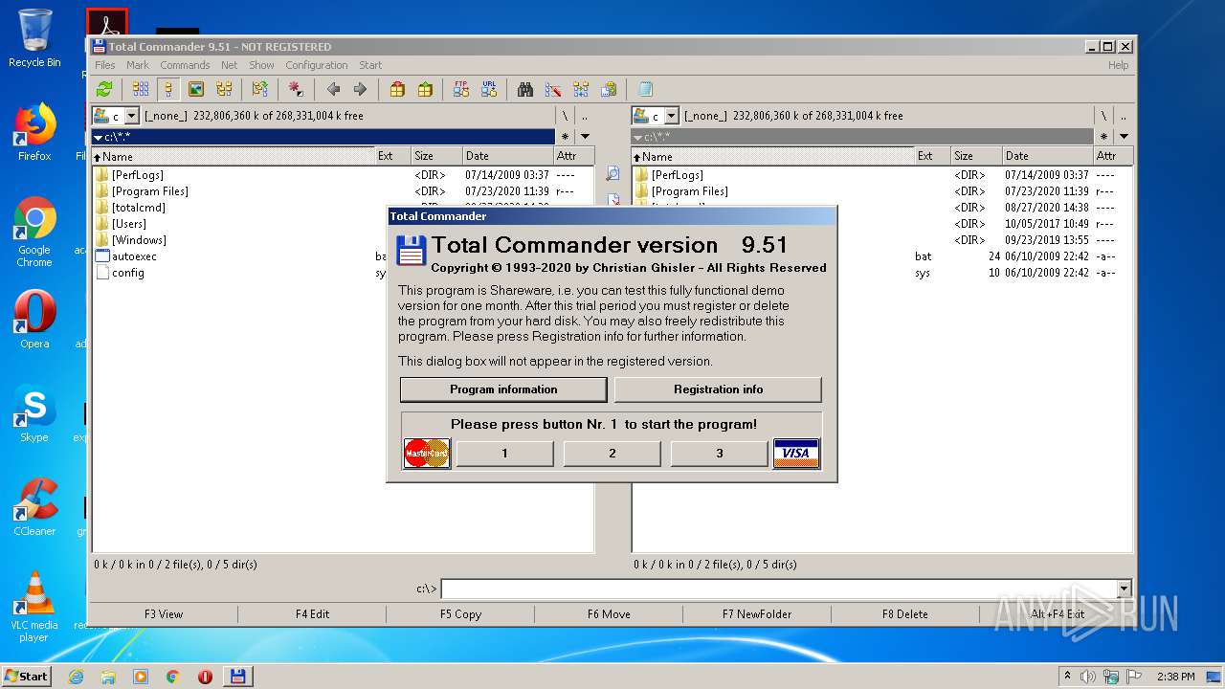Click the magnifier icon between panels
This screenshot has width=1225, height=689.
[613, 174]
